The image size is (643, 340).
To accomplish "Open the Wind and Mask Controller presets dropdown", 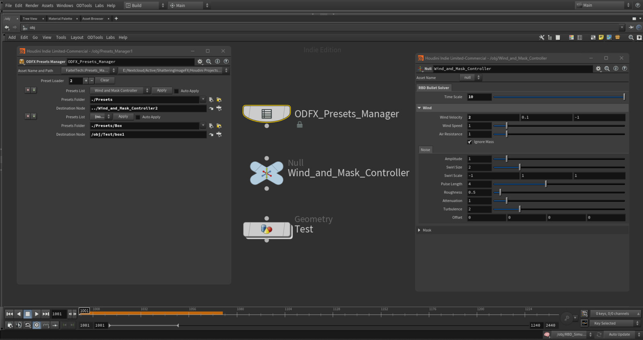I will pyautogui.click(x=120, y=90).
